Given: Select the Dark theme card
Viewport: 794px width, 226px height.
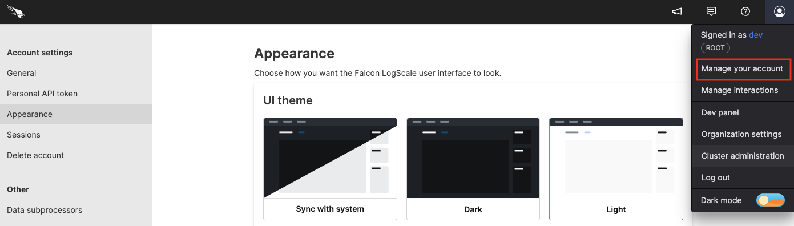Looking at the screenshot, I should [x=473, y=169].
